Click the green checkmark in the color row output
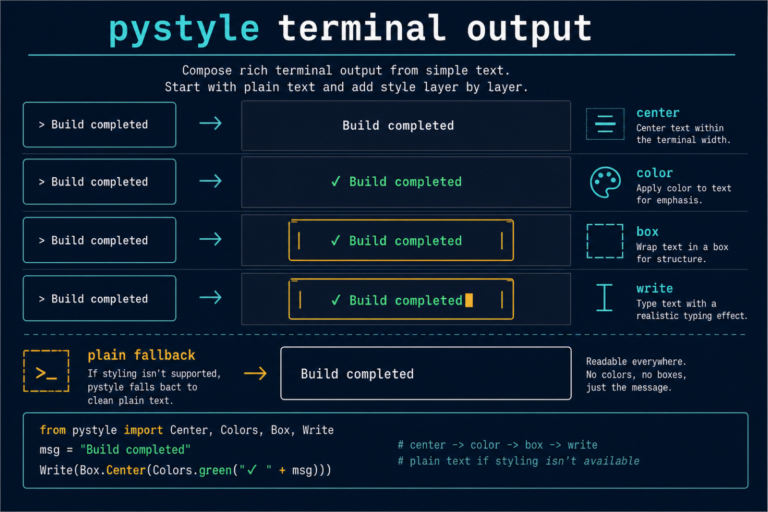 336,182
